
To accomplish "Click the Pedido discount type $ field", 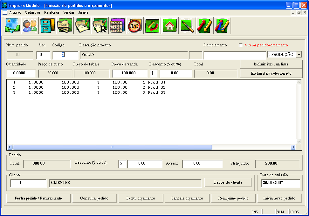I will (122, 164).
